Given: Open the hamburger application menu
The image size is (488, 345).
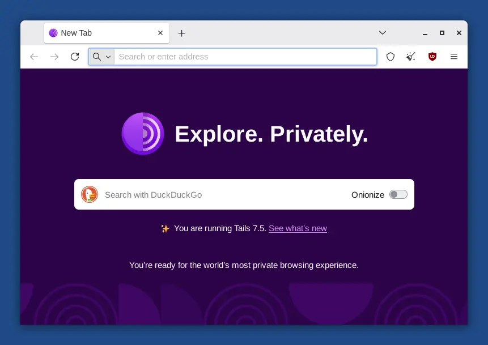Looking at the screenshot, I should point(453,57).
